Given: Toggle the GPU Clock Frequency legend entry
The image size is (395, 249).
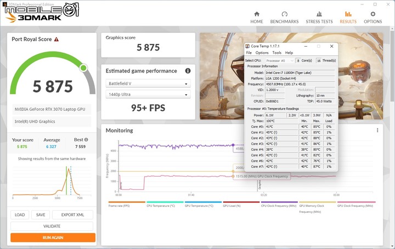Looking at the screenshot, I should click(x=356, y=204).
